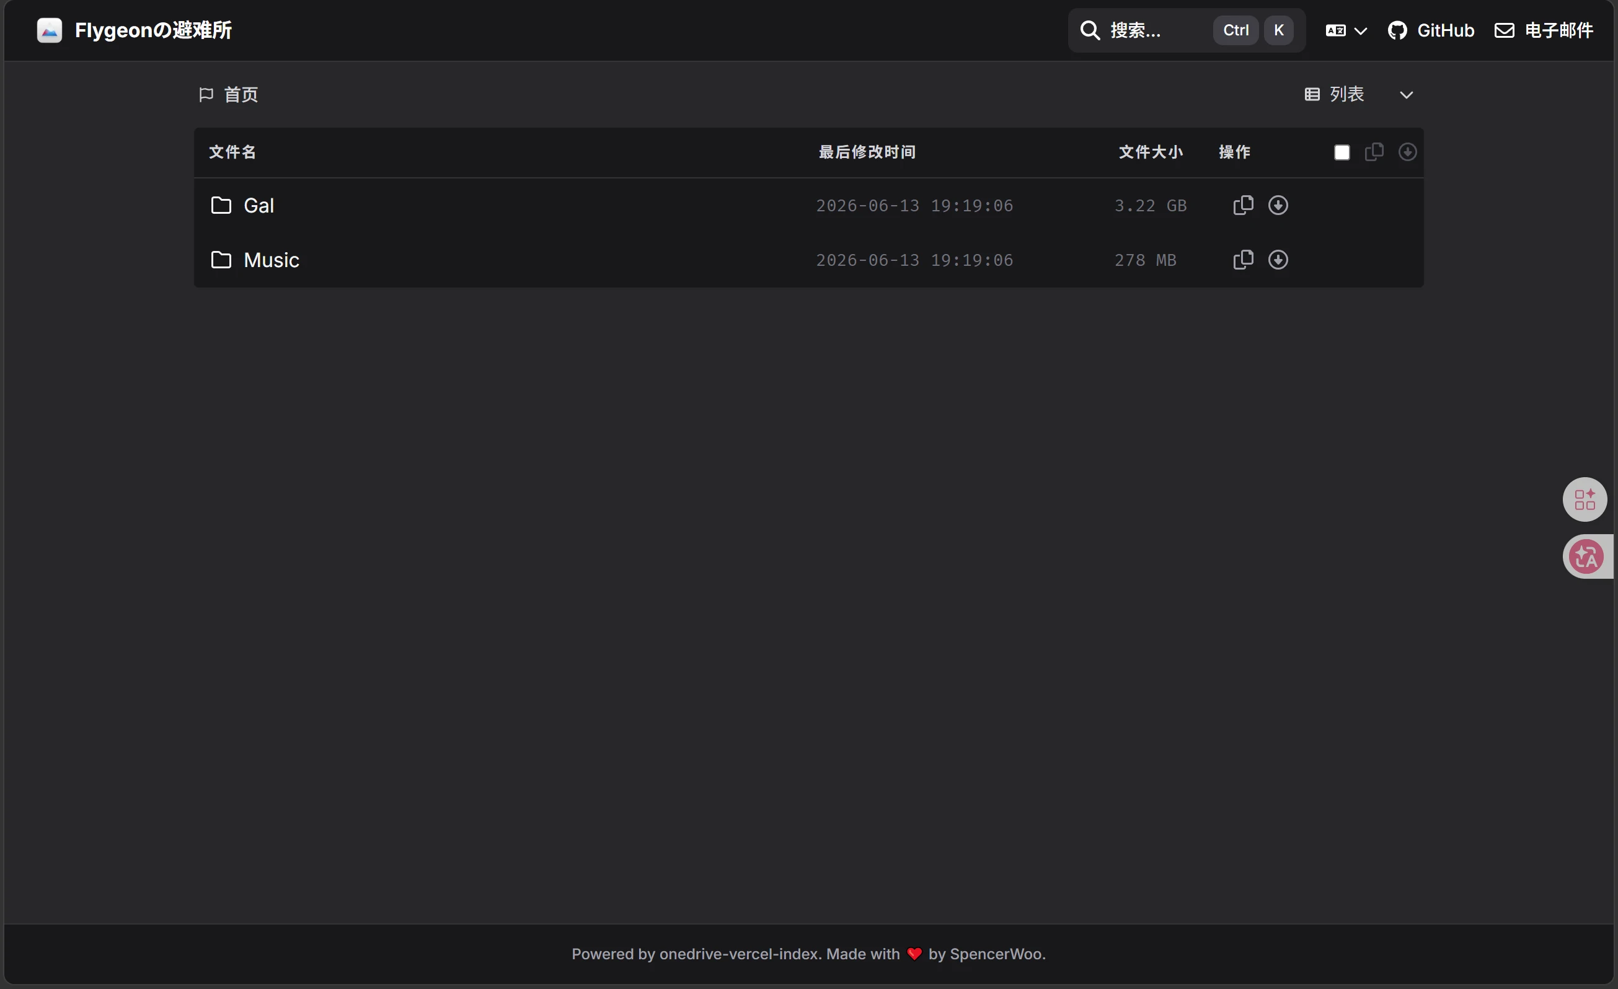
Task: Go to 首页 breadcrumb
Action: 241,95
